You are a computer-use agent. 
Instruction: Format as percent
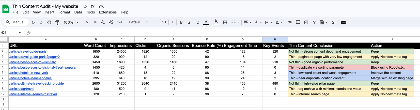(95, 22)
